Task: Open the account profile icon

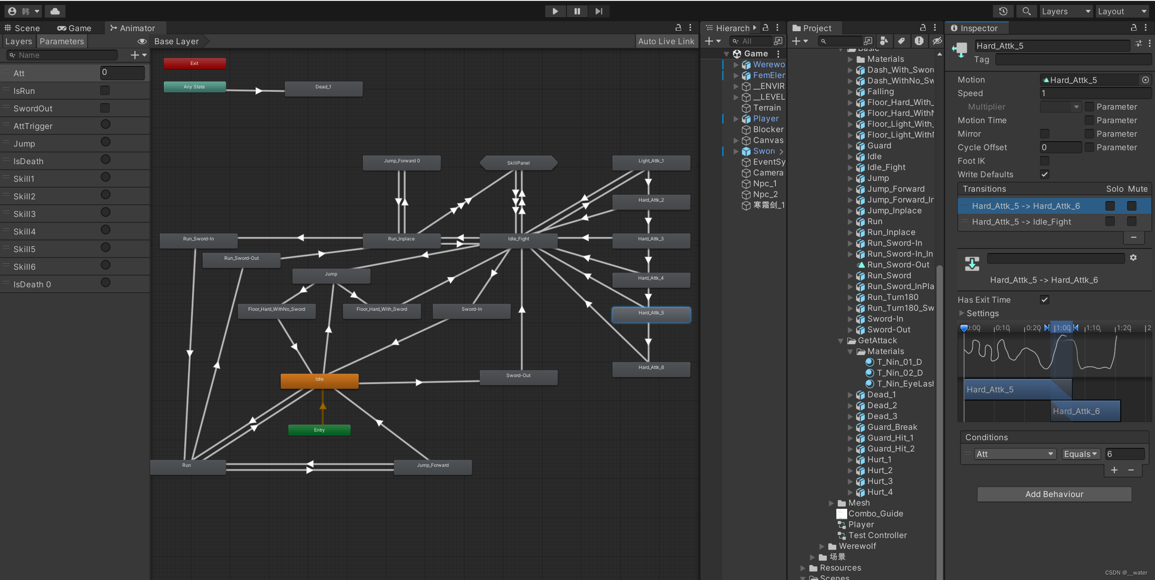Action: coord(13,11)
